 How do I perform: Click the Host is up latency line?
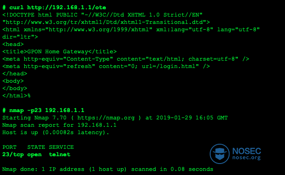56,132
